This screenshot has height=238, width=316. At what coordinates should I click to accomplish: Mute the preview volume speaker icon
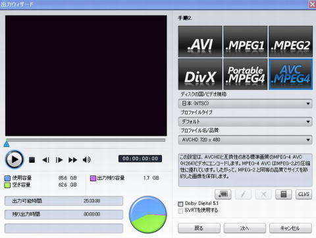[x=87, y=160]
